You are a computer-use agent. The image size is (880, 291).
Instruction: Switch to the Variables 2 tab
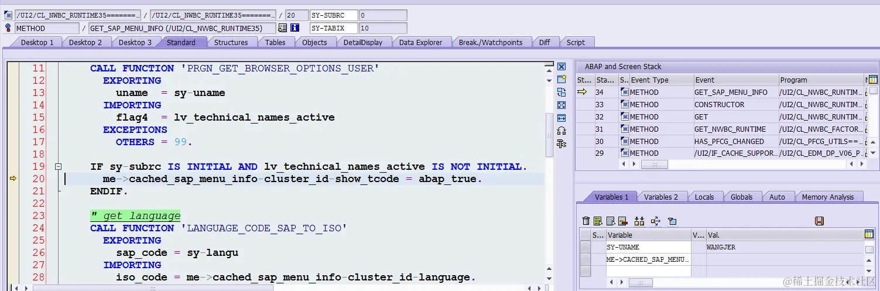[661, 197]
